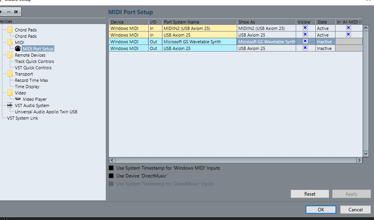The height and width of the screenshot is (220, 374).
Task: Select Video Player tree item
Action: 35,99
